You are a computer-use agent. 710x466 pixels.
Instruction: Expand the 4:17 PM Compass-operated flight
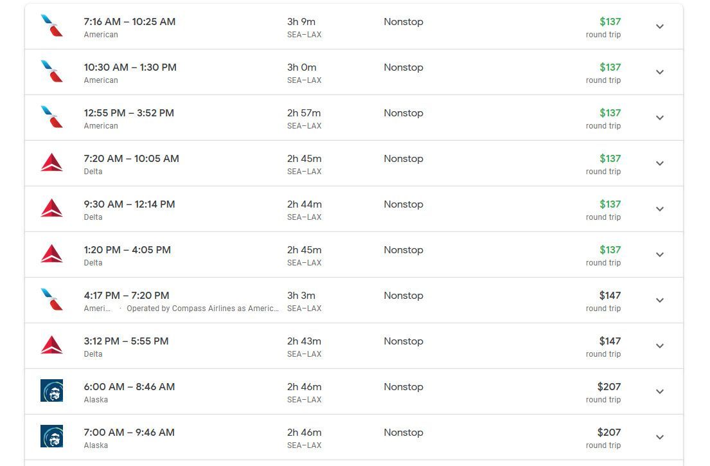click(660, 300)
